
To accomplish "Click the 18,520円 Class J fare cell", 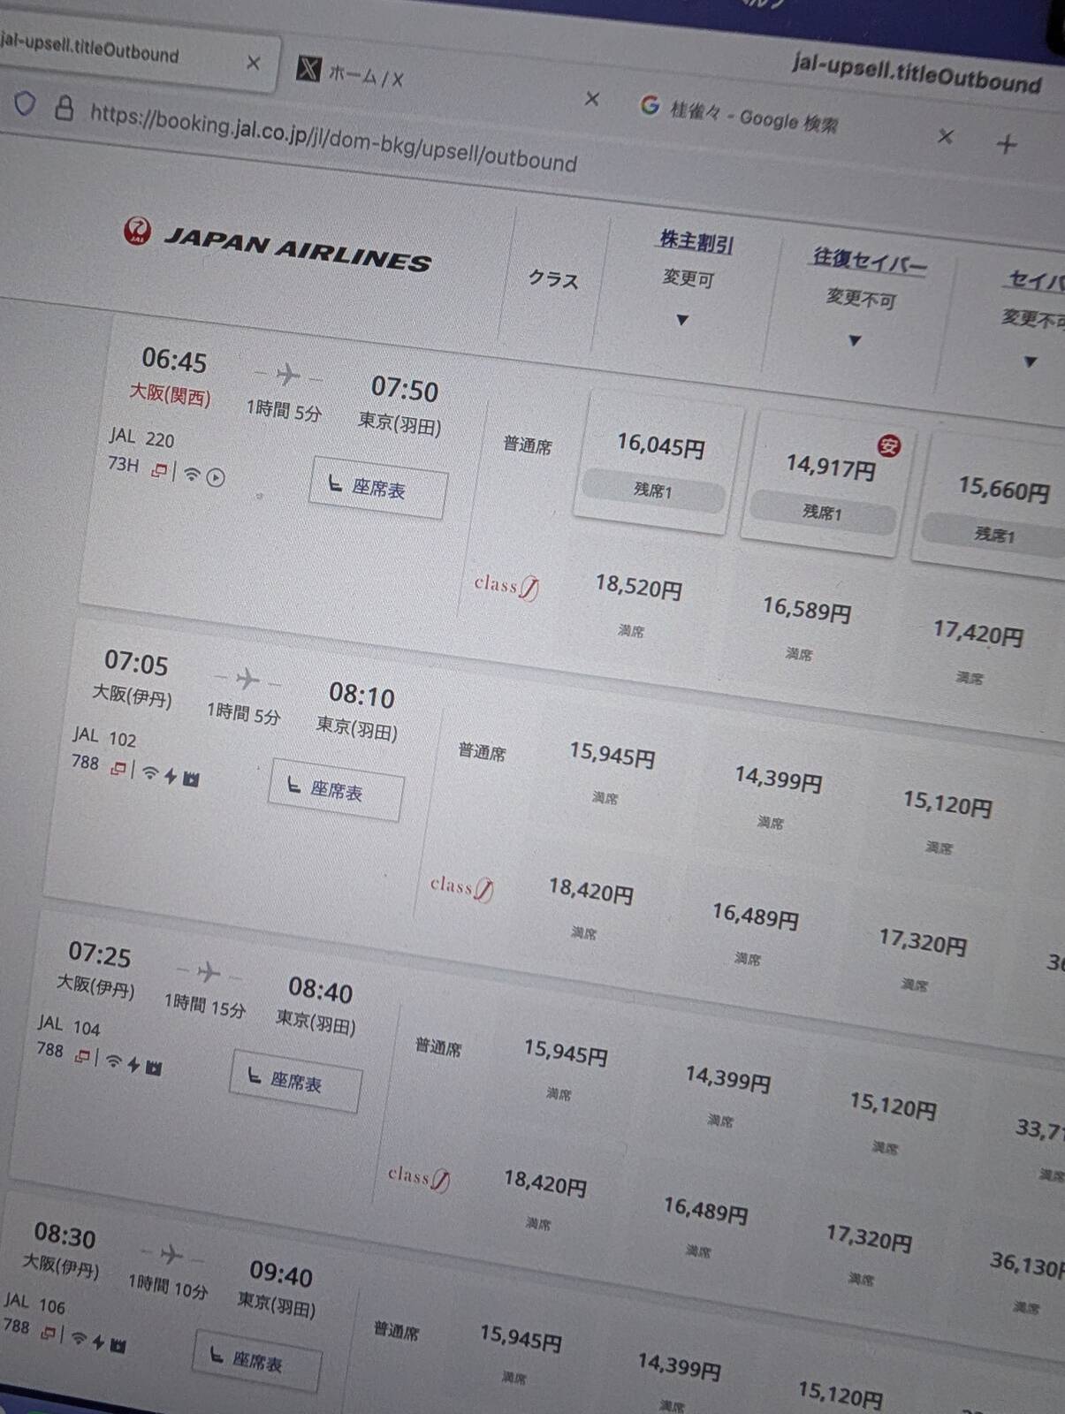I will pos(637,601).
